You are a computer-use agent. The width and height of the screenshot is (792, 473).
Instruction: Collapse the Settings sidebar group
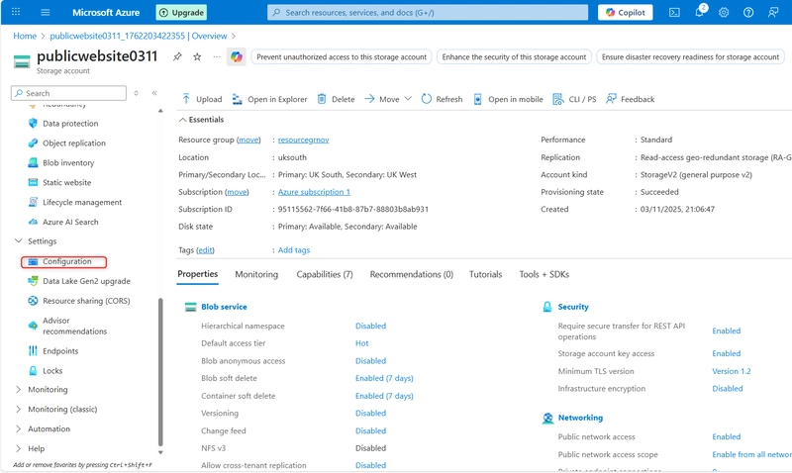tap(18, 241)
